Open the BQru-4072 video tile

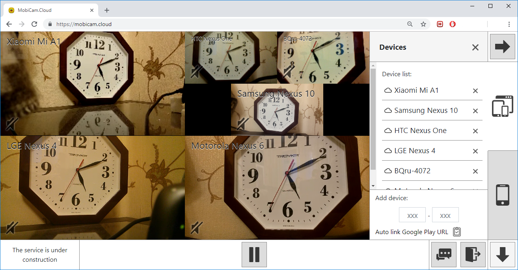323,58
